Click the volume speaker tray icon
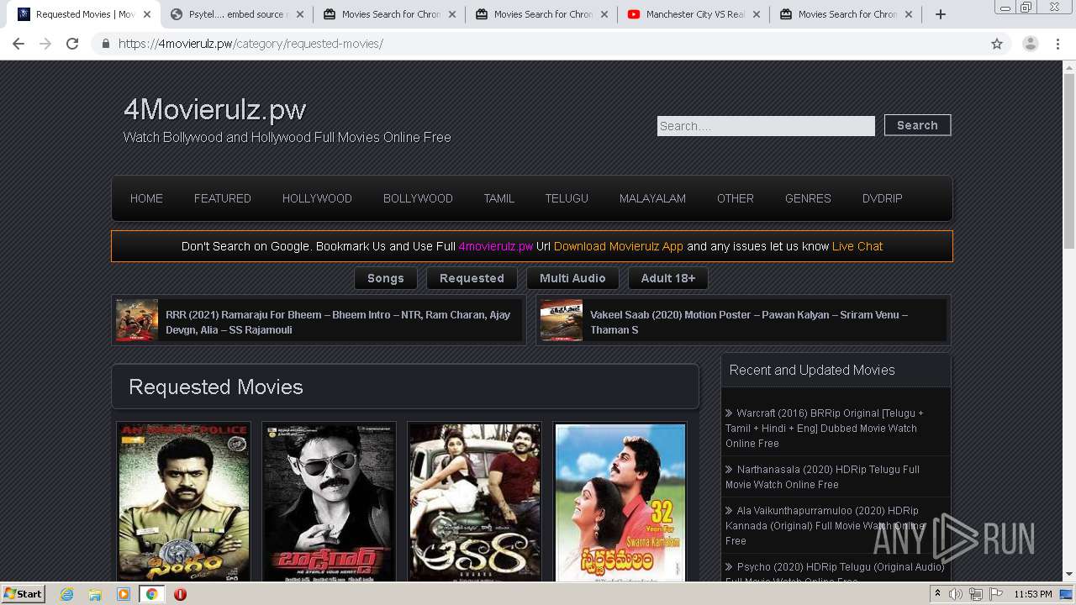1076x605 pixels. point(956,594)
